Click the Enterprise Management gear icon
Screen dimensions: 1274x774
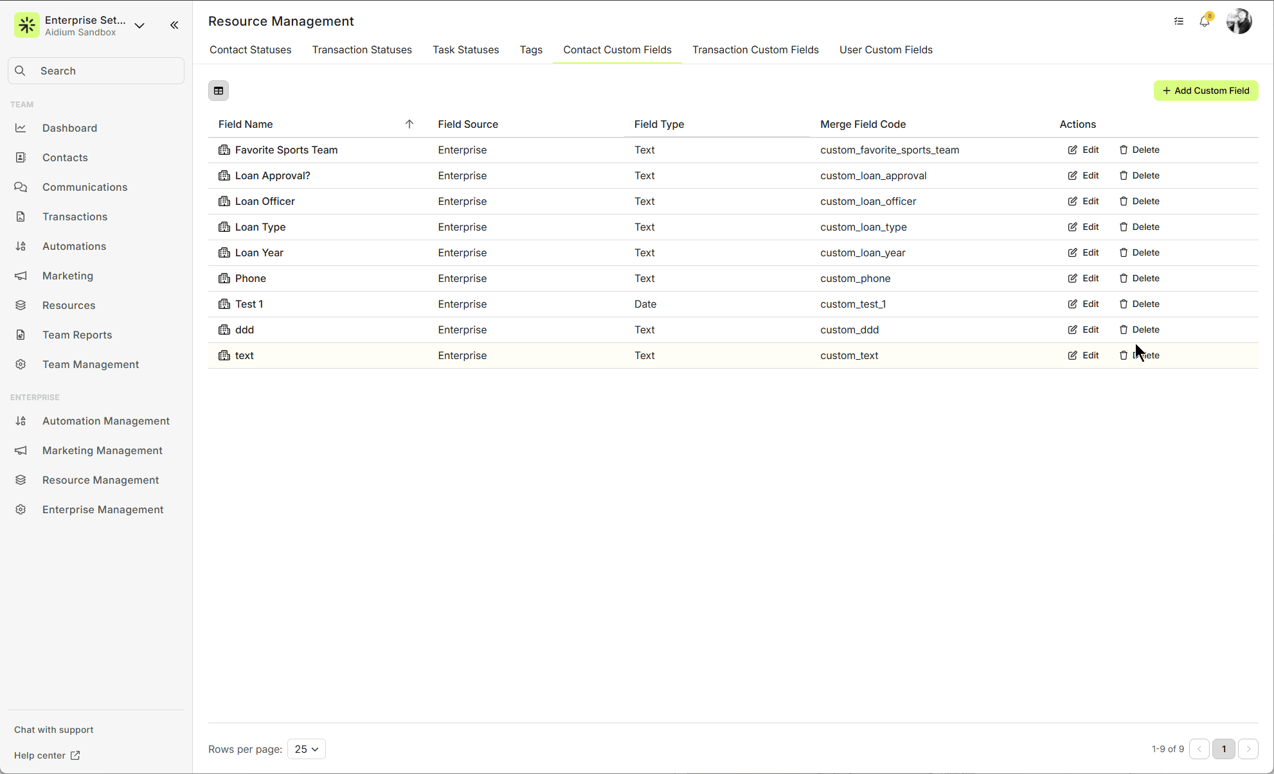(21, 509)
